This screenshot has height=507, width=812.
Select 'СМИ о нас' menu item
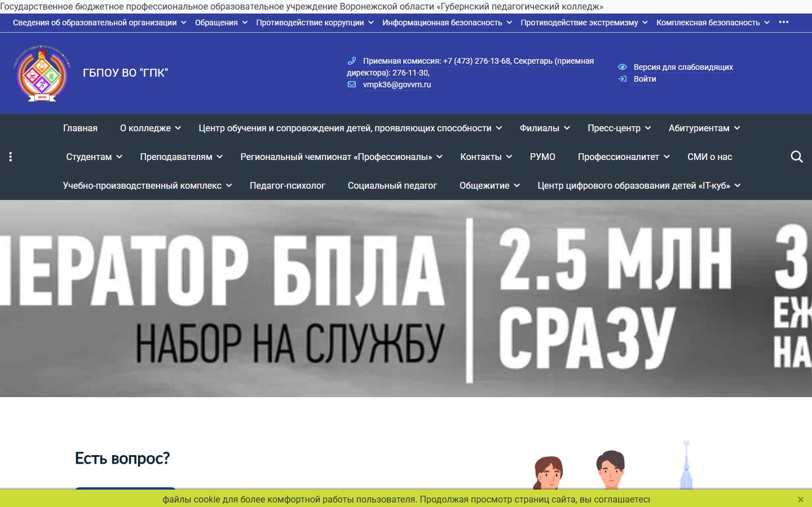[x=709, y=157]
